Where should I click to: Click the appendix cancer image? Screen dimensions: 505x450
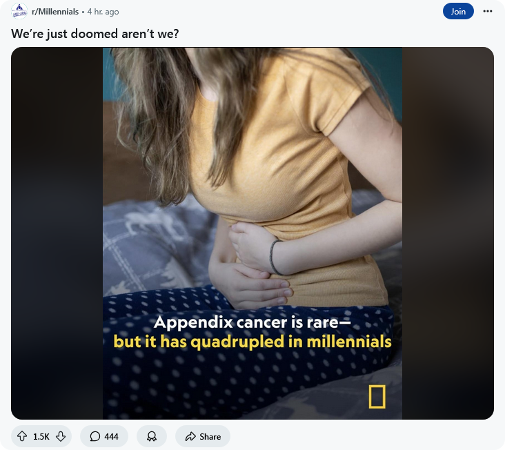tap(253, 233)
